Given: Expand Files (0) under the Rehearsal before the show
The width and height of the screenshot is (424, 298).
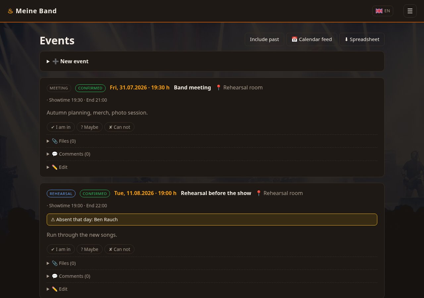Looking at the screenshot, I should point(212,263).
